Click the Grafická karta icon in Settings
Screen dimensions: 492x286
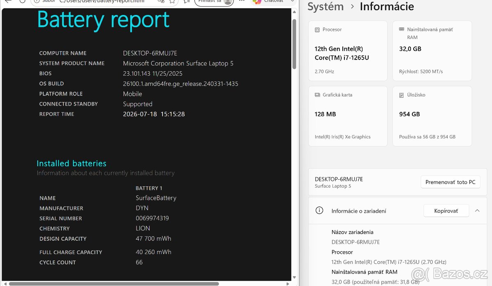(x=317, y=95)
